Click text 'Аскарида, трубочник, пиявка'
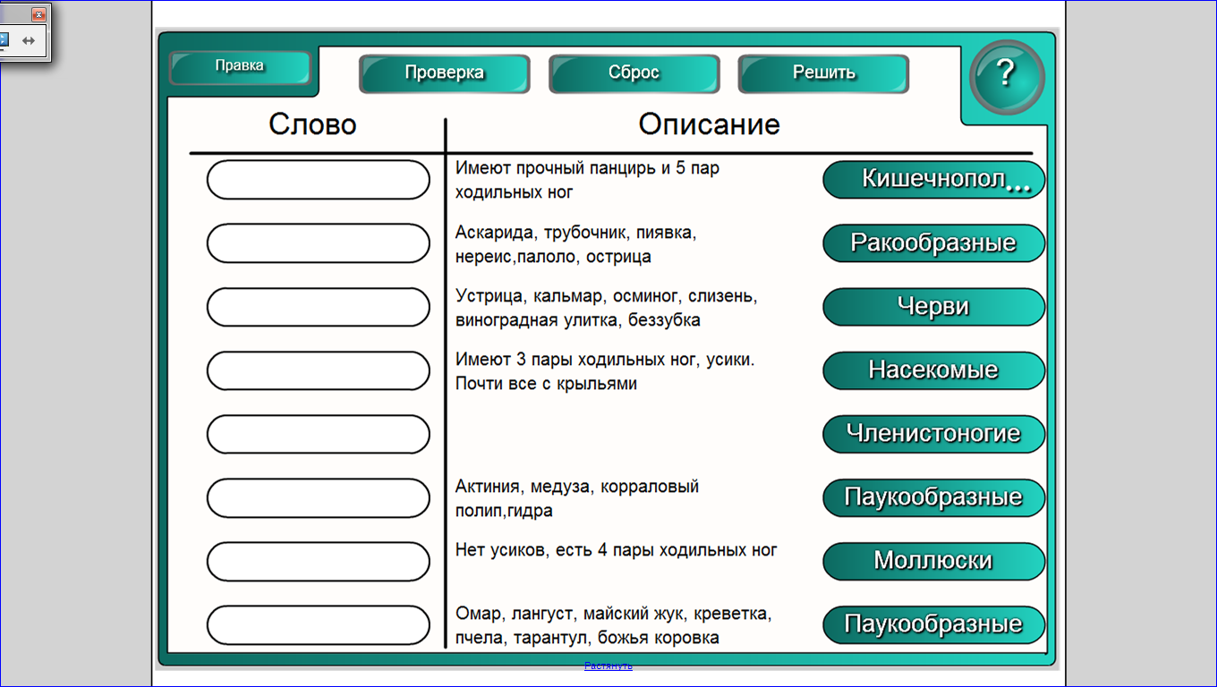Viewport: 1217px width, 687px height. coord(575,233)
